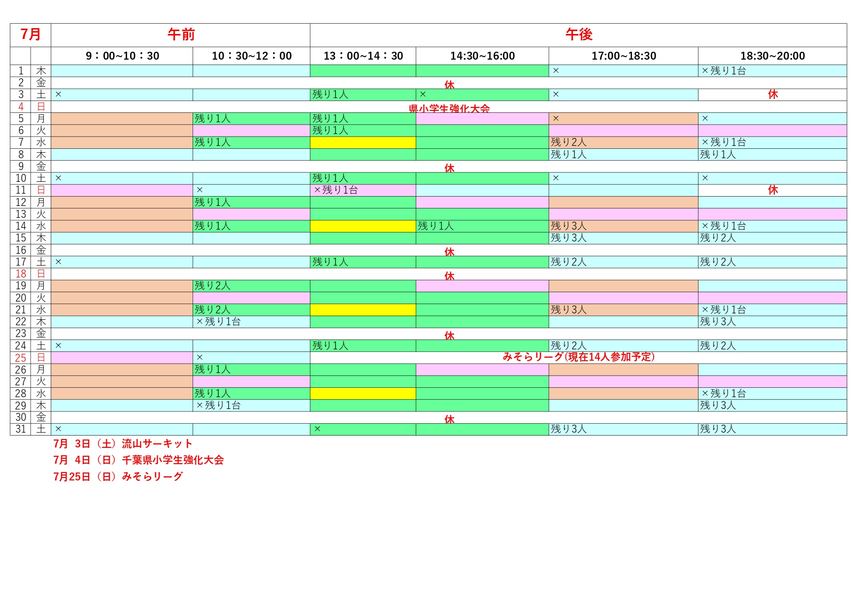Click the 9:00~10:30 time column header
Screen dimensions: 864x611
pyautogui.click(x=122, y=56)
